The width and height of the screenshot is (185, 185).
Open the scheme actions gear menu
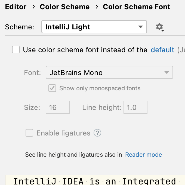(x=160, y=27)
